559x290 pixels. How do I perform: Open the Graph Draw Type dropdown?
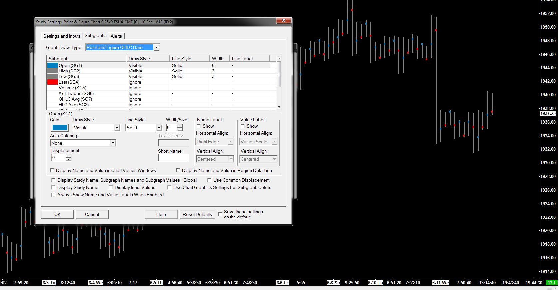156,47
